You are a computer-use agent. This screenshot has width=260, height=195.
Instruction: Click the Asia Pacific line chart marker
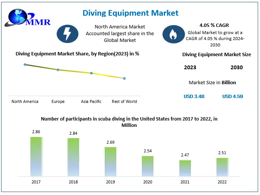pyautogui.click(x=91, y=73)
